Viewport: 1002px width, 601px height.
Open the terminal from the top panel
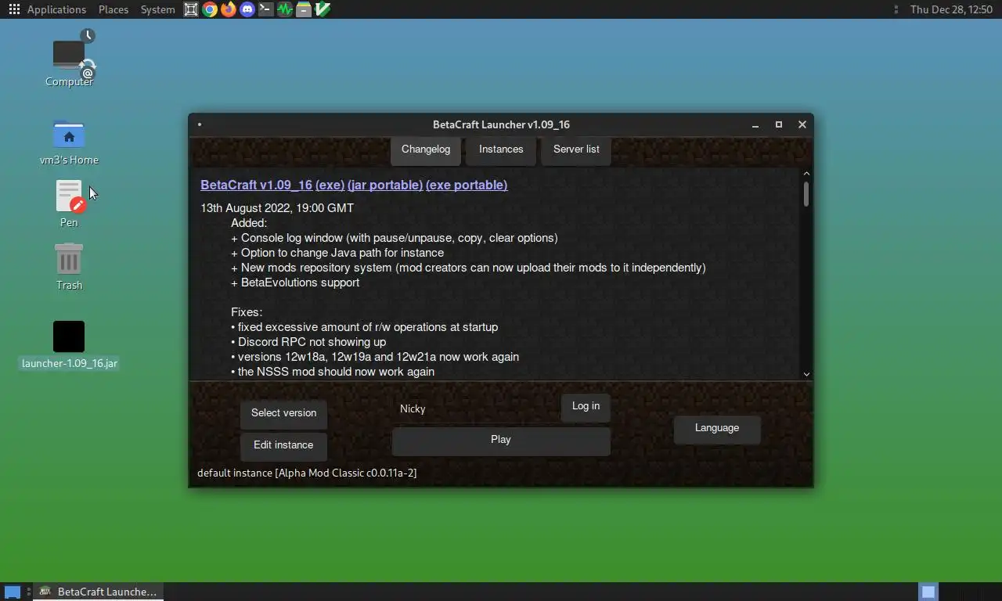coord(266,9)
